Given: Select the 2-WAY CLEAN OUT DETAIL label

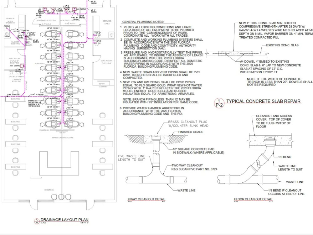Looking at the screenshot, I should (x=146, y=199).
